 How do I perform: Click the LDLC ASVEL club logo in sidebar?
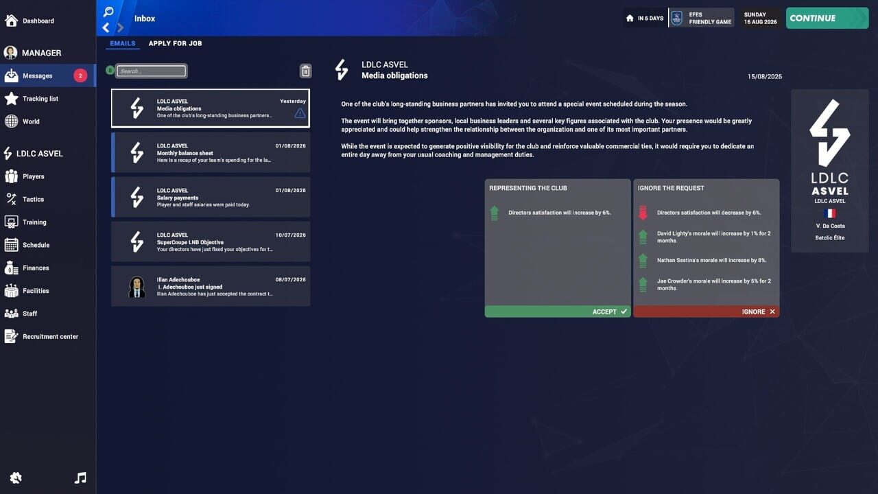8,154
